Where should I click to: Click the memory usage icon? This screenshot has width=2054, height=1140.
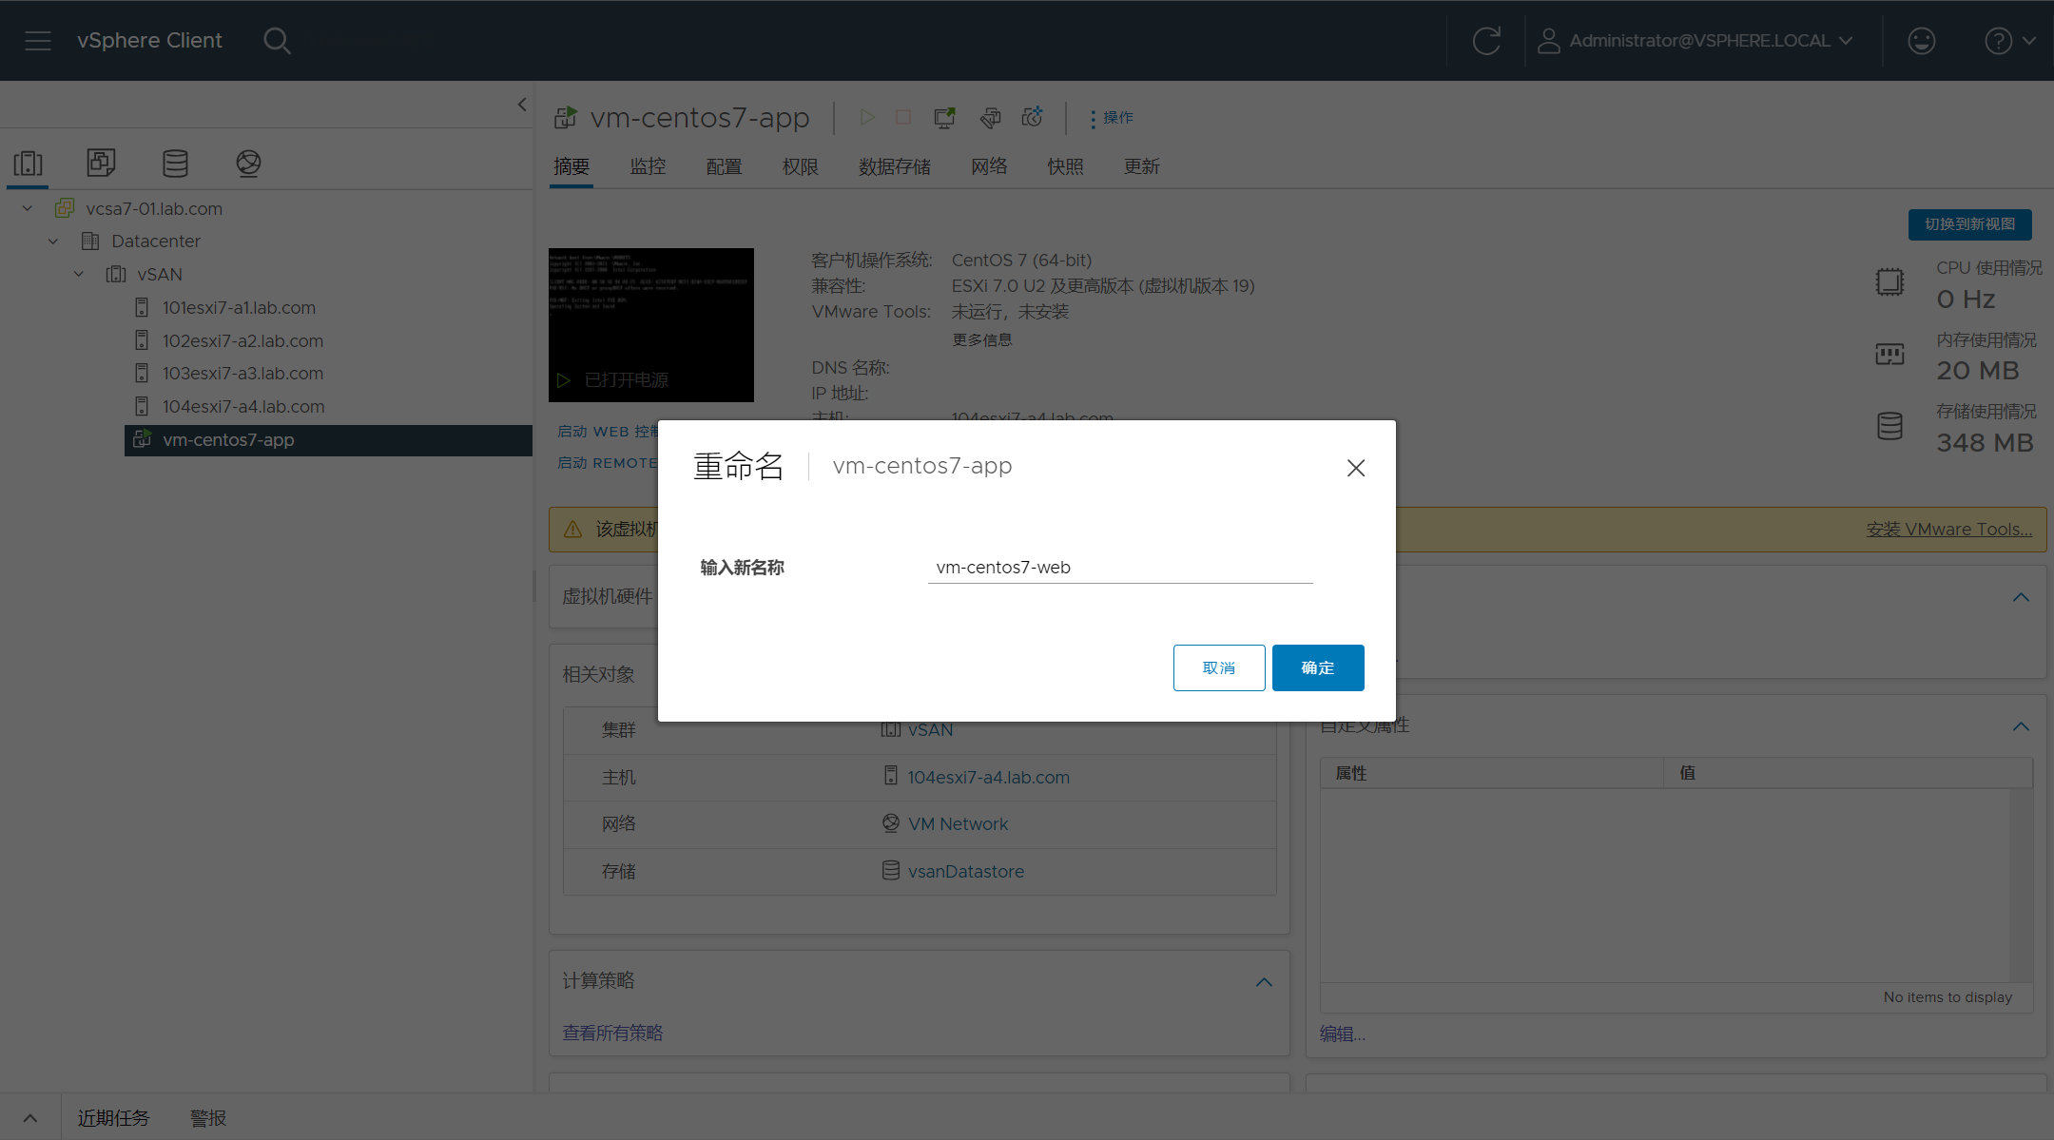point(1889,355)
